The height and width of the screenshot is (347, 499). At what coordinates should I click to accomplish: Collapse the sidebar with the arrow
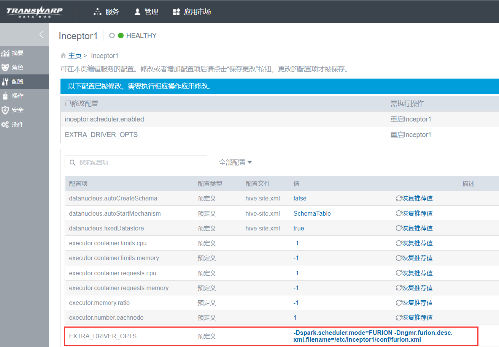[x=41, y=35]
